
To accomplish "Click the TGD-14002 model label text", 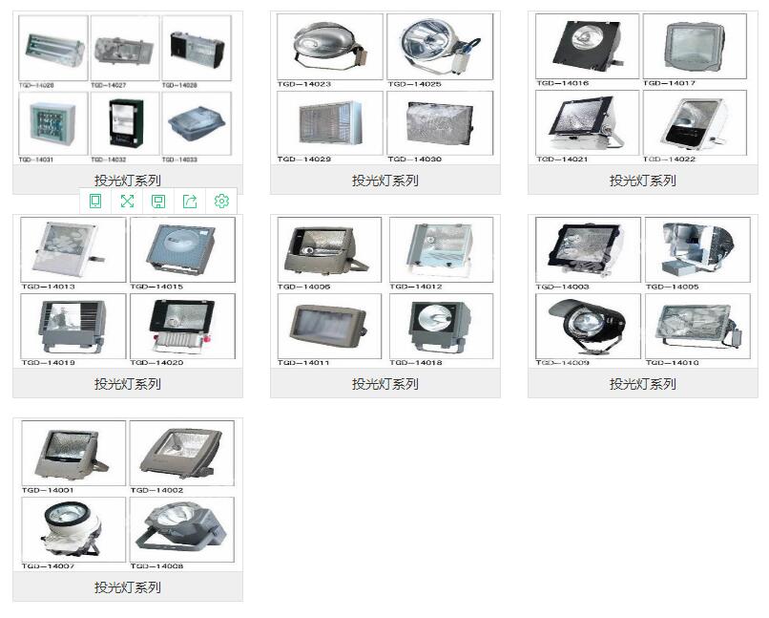I will [156, 490].
